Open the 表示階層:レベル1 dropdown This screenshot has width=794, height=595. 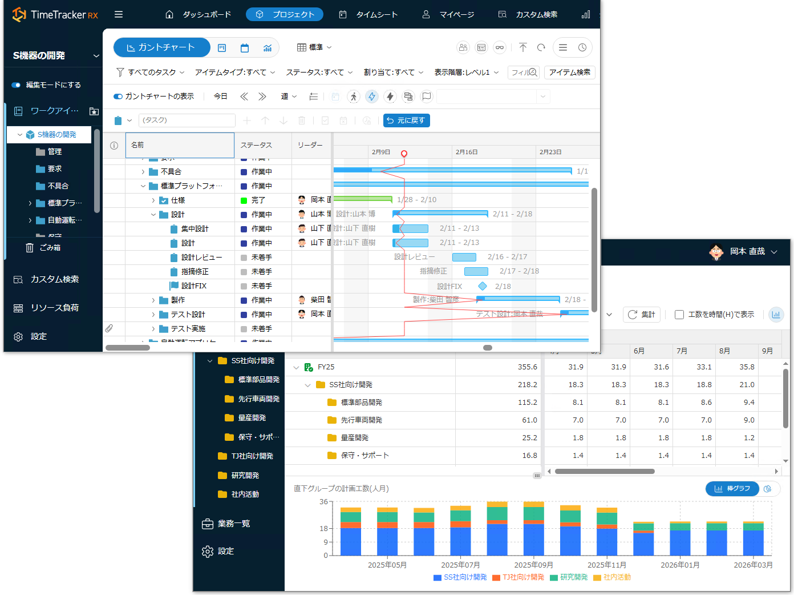point(466,73)
